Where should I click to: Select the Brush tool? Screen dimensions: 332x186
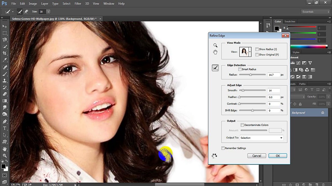tap(5, 74)
